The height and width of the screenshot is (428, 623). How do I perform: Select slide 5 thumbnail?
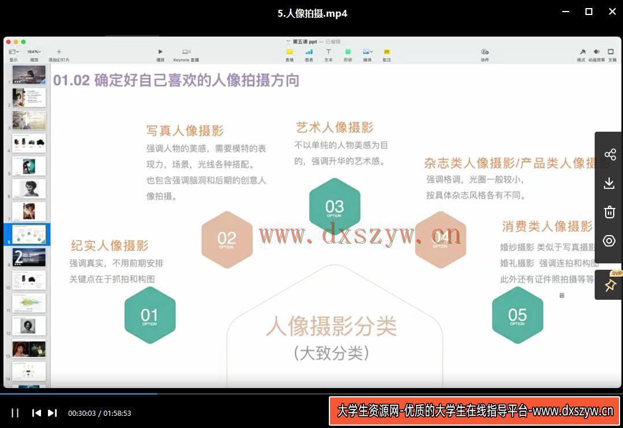29,166
